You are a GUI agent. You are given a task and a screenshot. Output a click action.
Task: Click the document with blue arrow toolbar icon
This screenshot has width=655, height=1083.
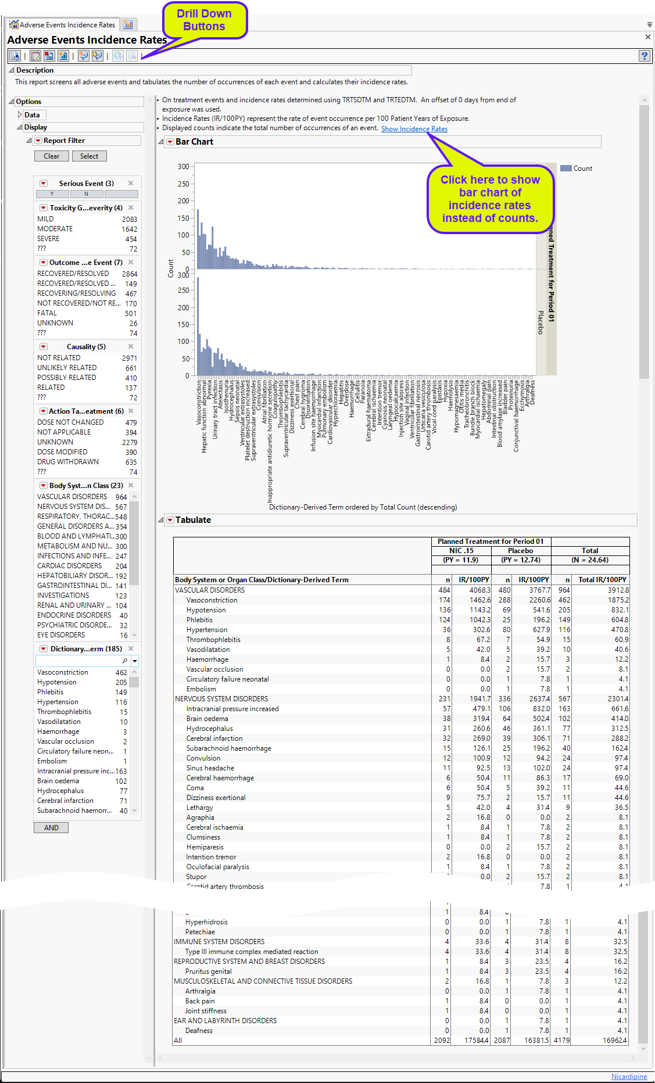coord(15,56)
